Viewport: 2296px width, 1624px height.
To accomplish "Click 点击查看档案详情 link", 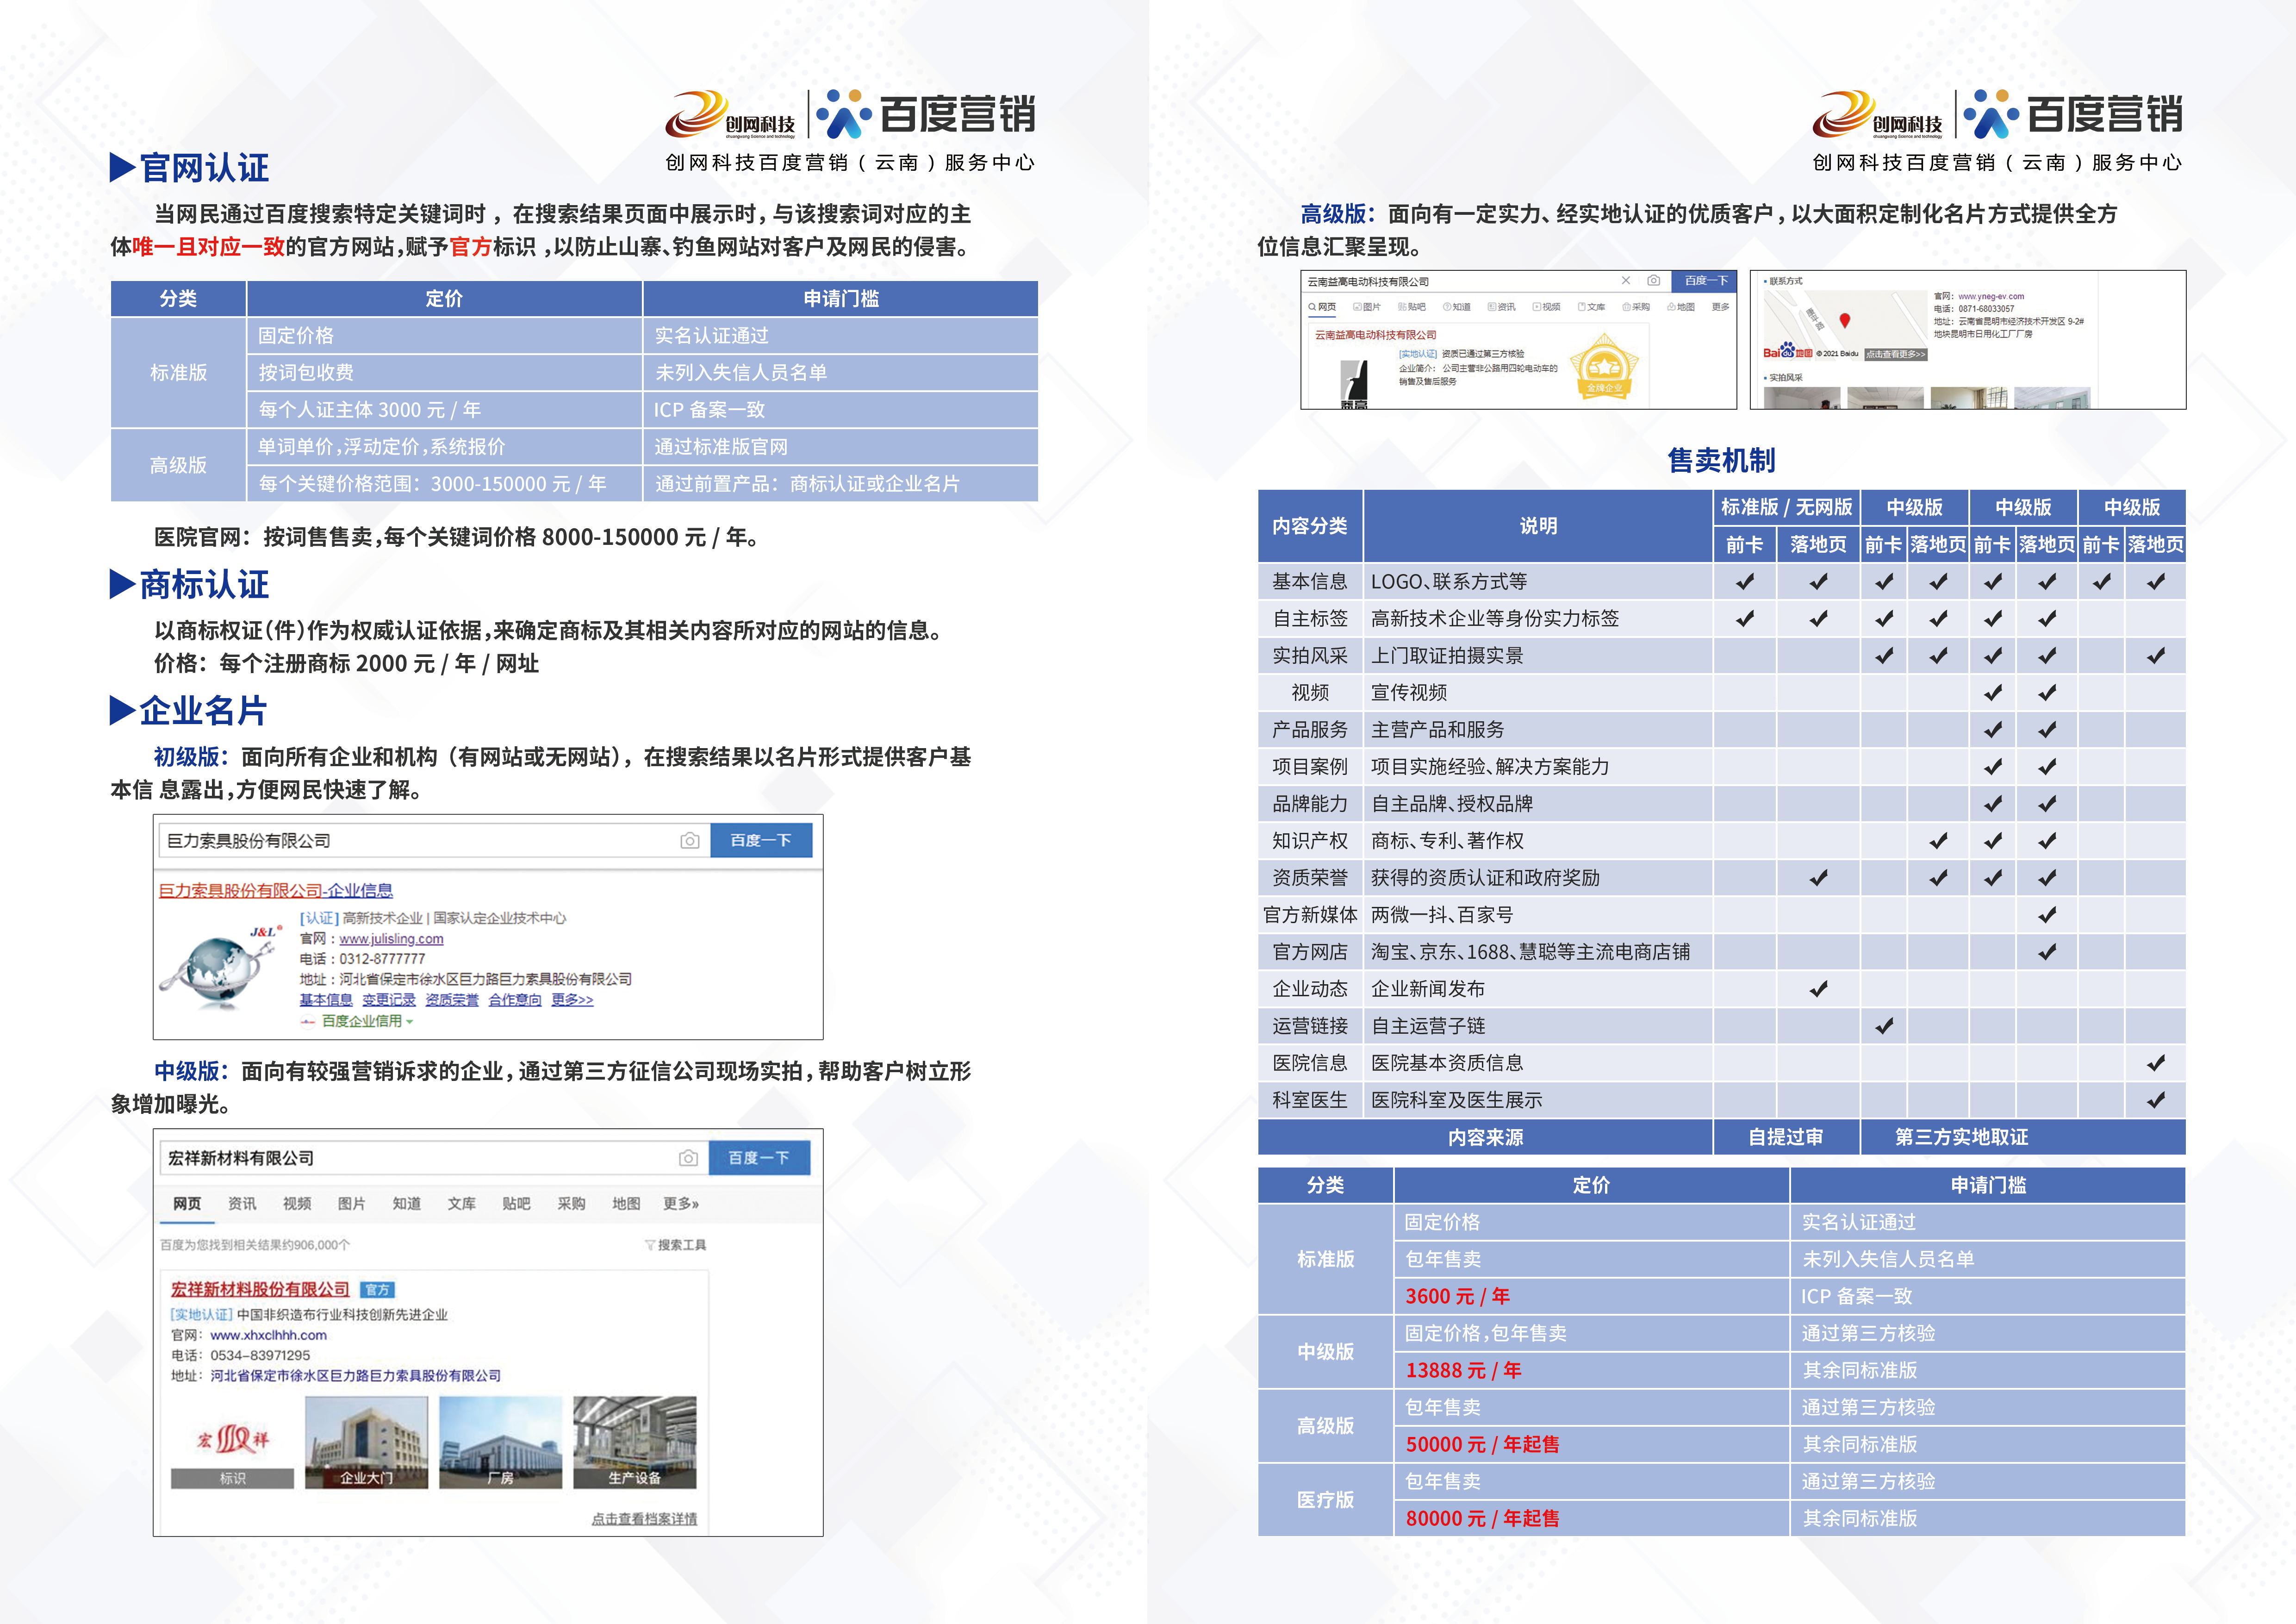I will [x=644, y=1519].
